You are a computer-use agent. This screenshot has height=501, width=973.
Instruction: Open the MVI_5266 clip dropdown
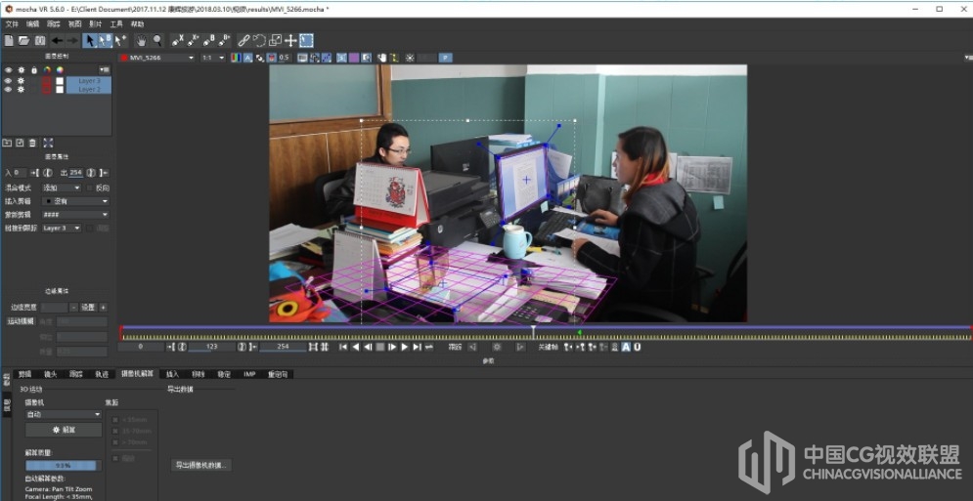pos(157,58)
